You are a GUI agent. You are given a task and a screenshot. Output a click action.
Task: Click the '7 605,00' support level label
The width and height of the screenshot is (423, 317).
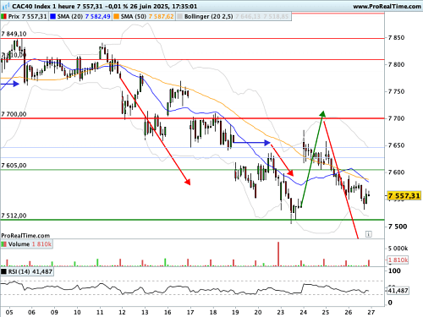pyautogui.click(x=14, y=166)
